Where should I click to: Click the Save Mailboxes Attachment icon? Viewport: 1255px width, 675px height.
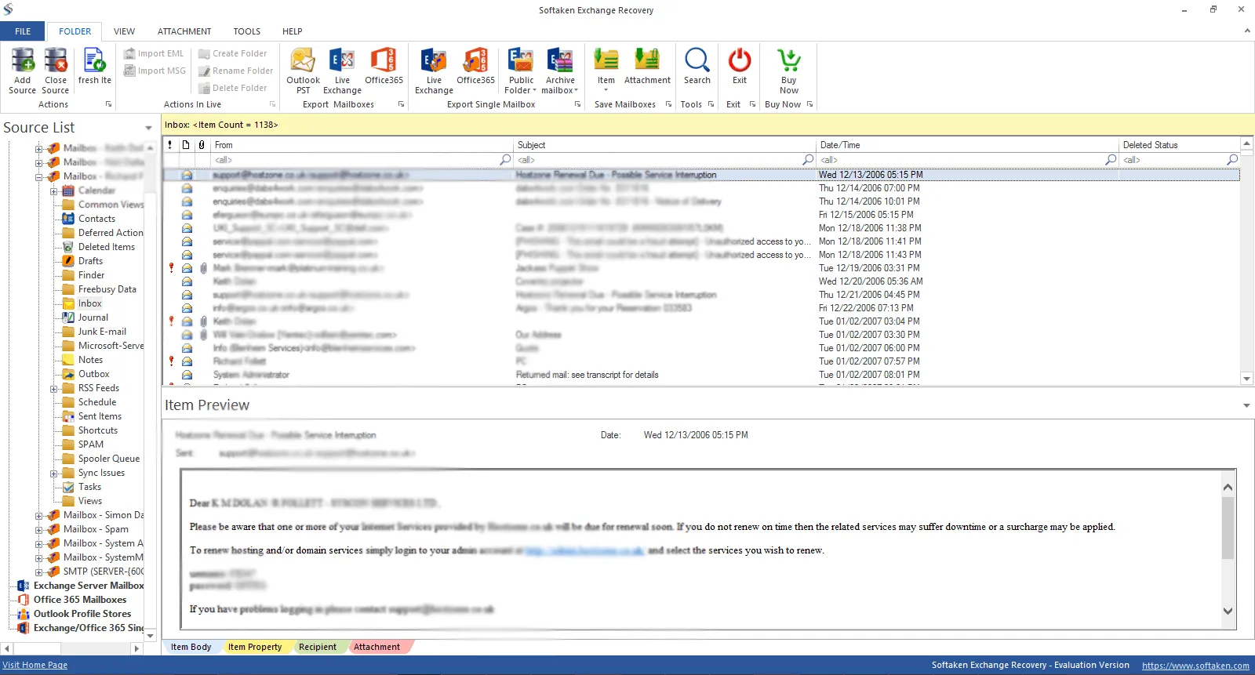[647, 60]
